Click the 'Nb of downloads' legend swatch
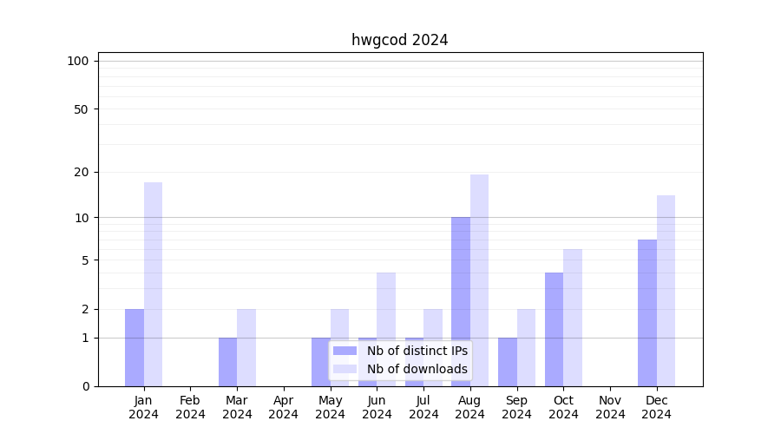The height and width of the screenshot is (434, 781). [x=345, y=369]
